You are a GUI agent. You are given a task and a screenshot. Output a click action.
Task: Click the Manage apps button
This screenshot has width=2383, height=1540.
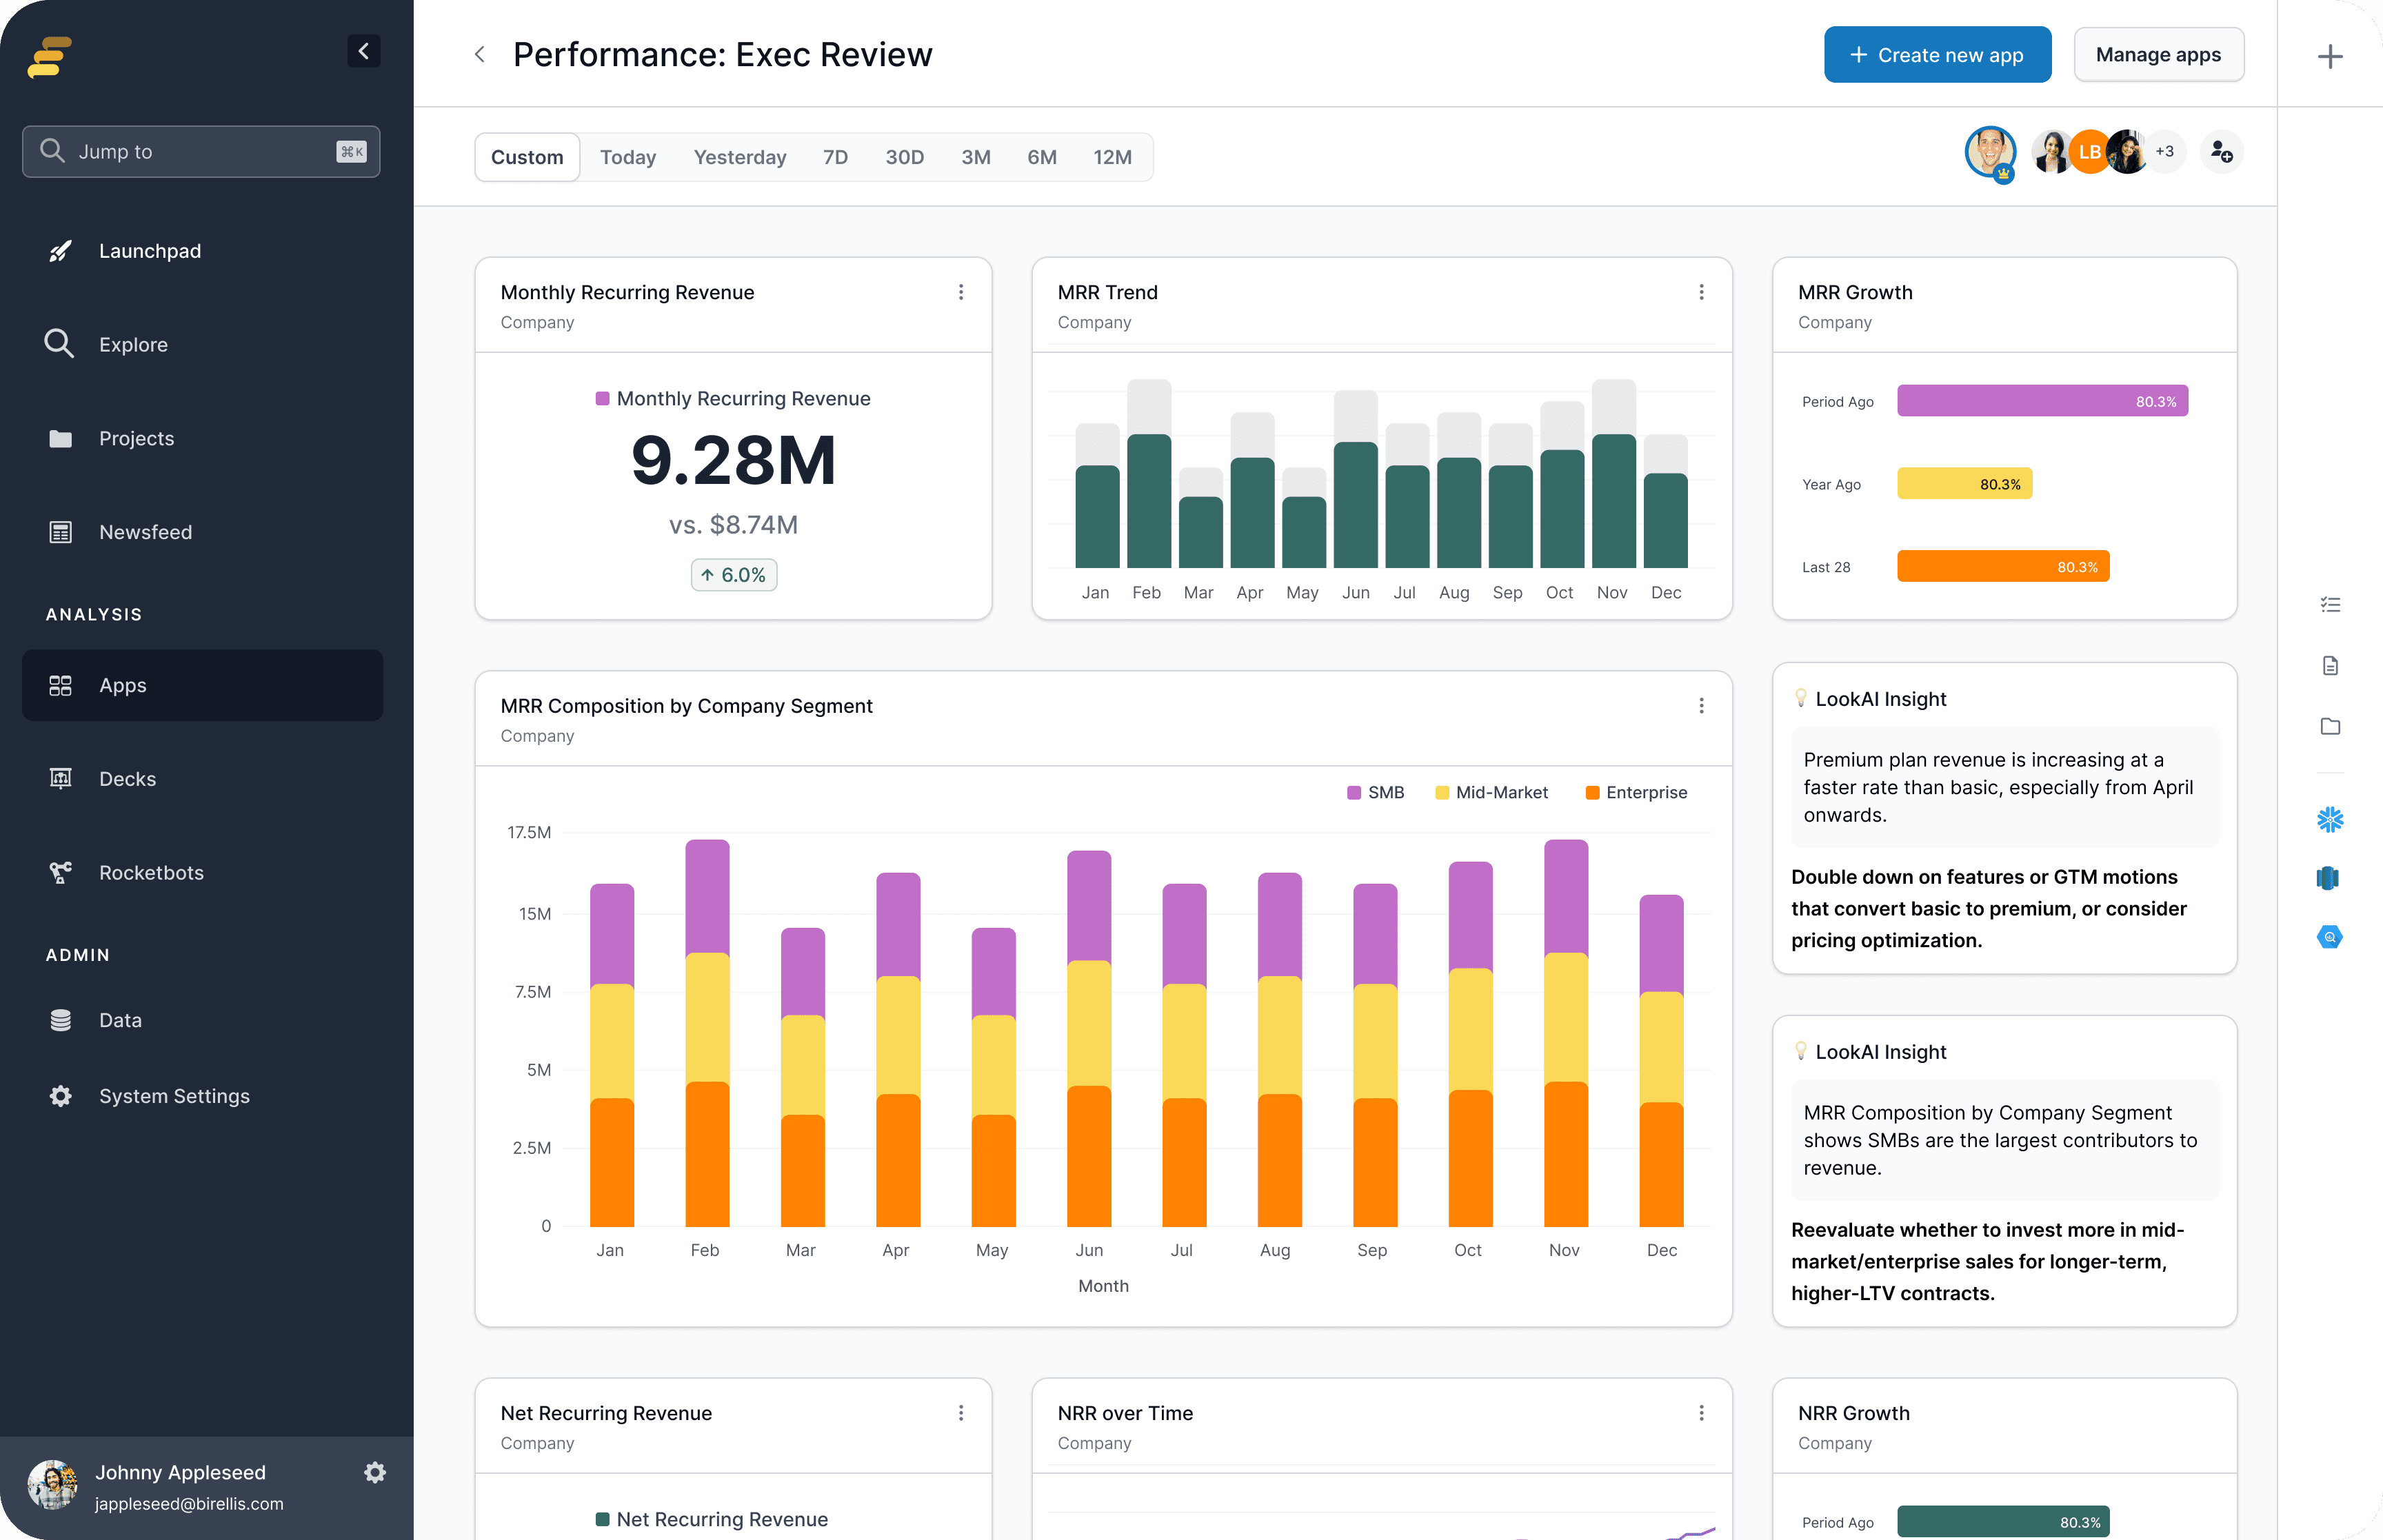tap(2158, 55)
